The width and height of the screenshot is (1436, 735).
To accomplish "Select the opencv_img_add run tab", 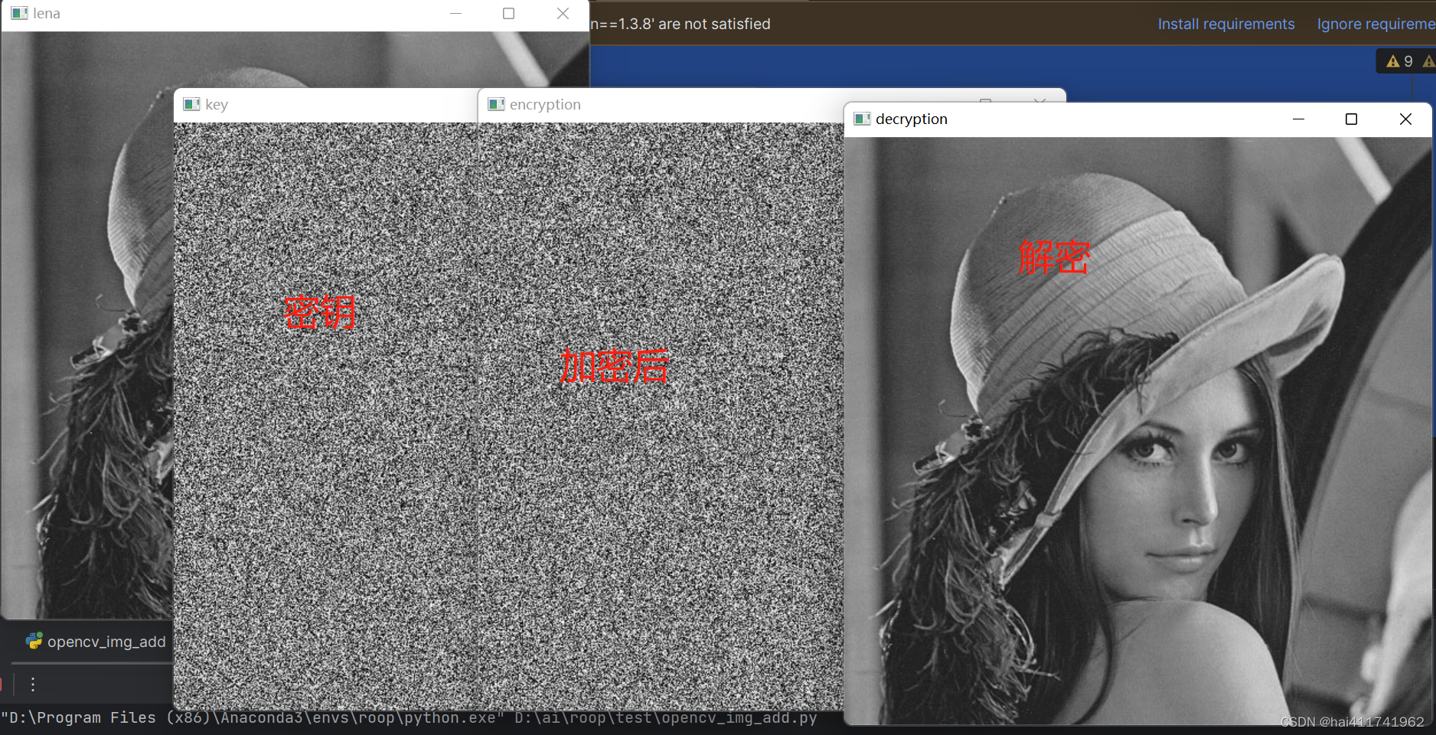I will point(96,642).
